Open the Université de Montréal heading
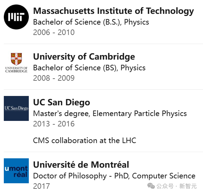The height and width of the screenshot is (194, 203). pyautogui.click(x=81, y=165)
